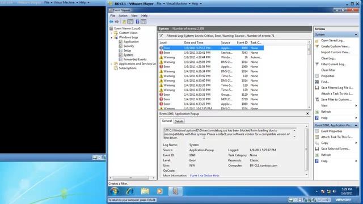The height and width of the screenshot is (204, 363).
Task: Open Event Properties action
Action: [x=331, y=131]
